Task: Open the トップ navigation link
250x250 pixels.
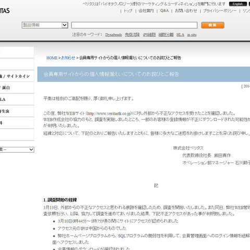Action: pos(128,11)
